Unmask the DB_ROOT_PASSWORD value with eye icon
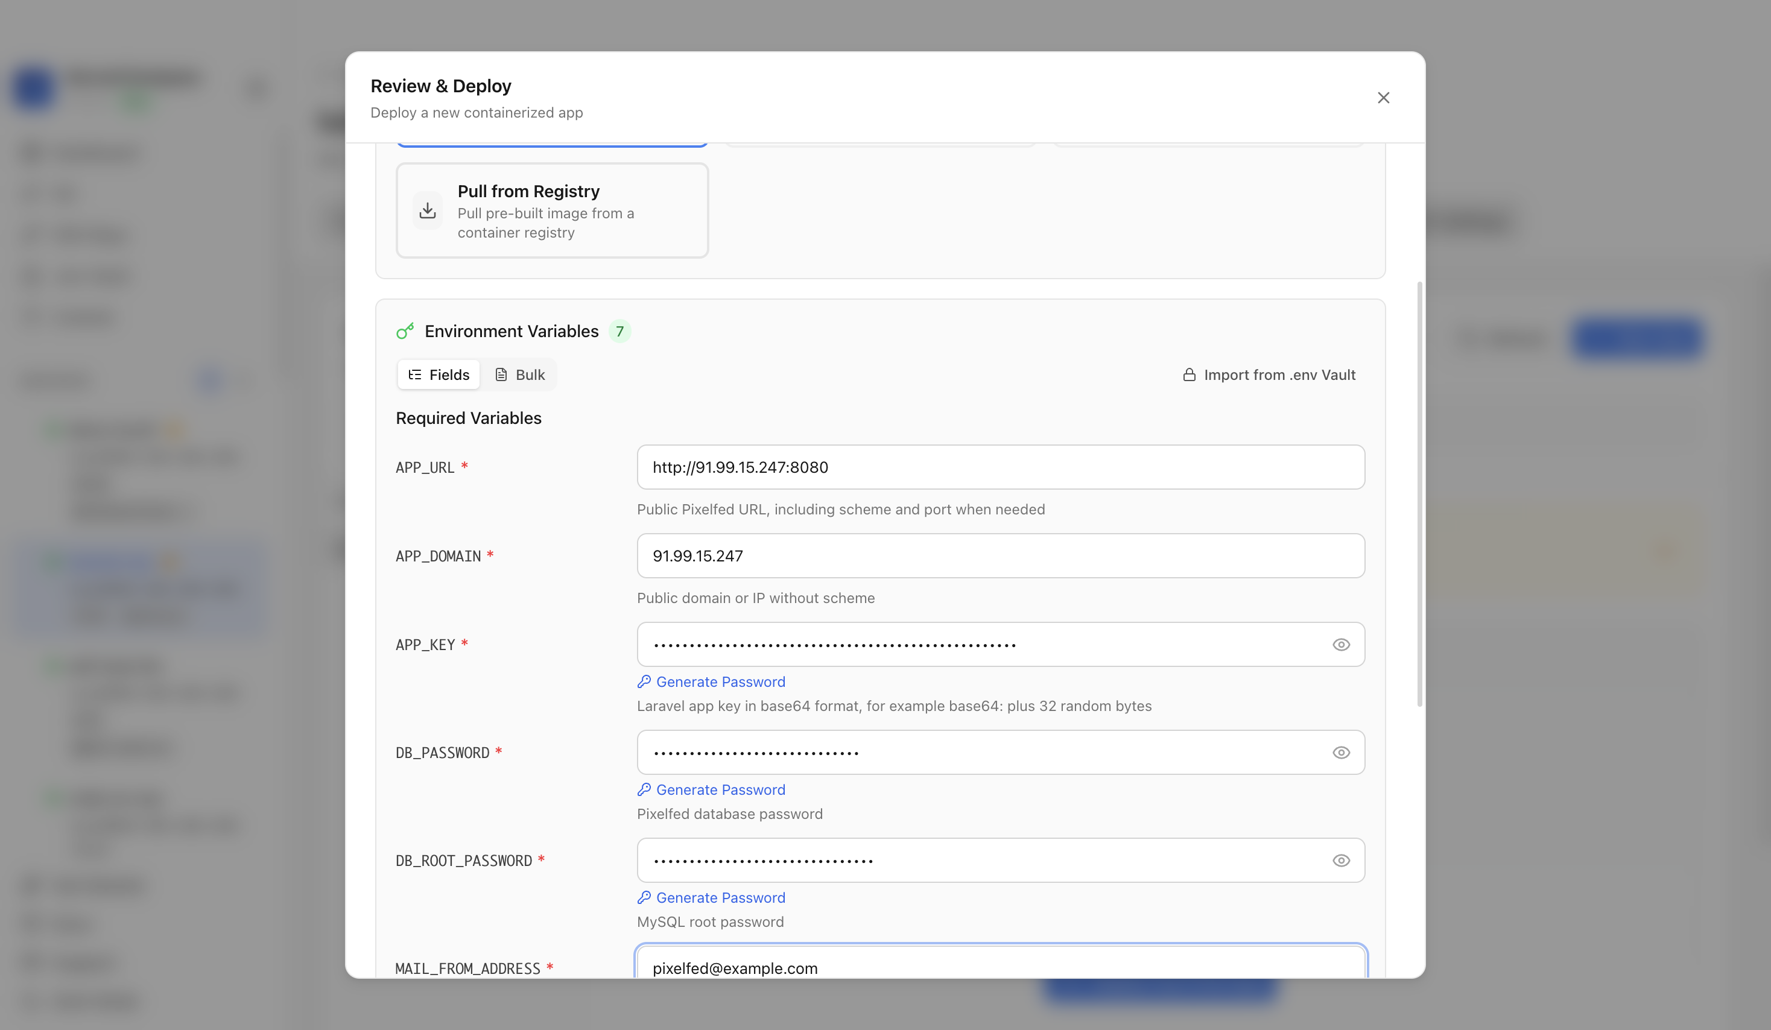The image size is (1771, 1030). pyautogui.click(x=1341, y=861)
